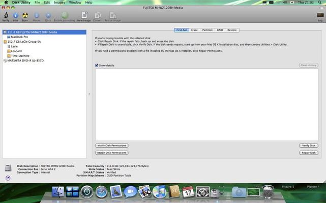Launch Safari from the Dock

[x=101, y=192]
